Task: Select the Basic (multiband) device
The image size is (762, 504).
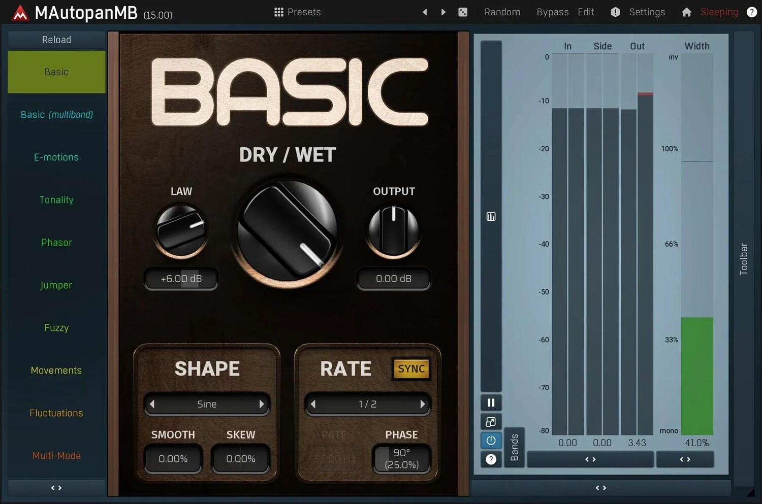Action: coord(56,115)
